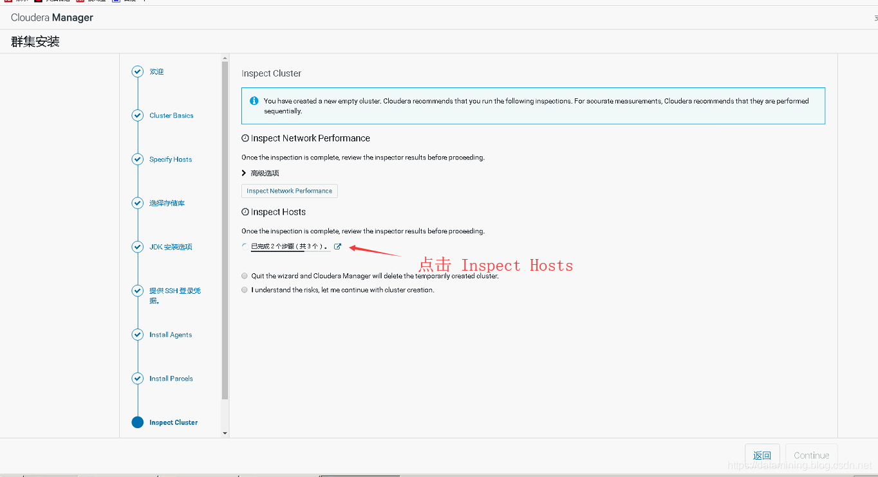This screenshot has width=878, height=477.
Task: Click the 已完成 2 个步骤 progress text
Action: [290, 246]
